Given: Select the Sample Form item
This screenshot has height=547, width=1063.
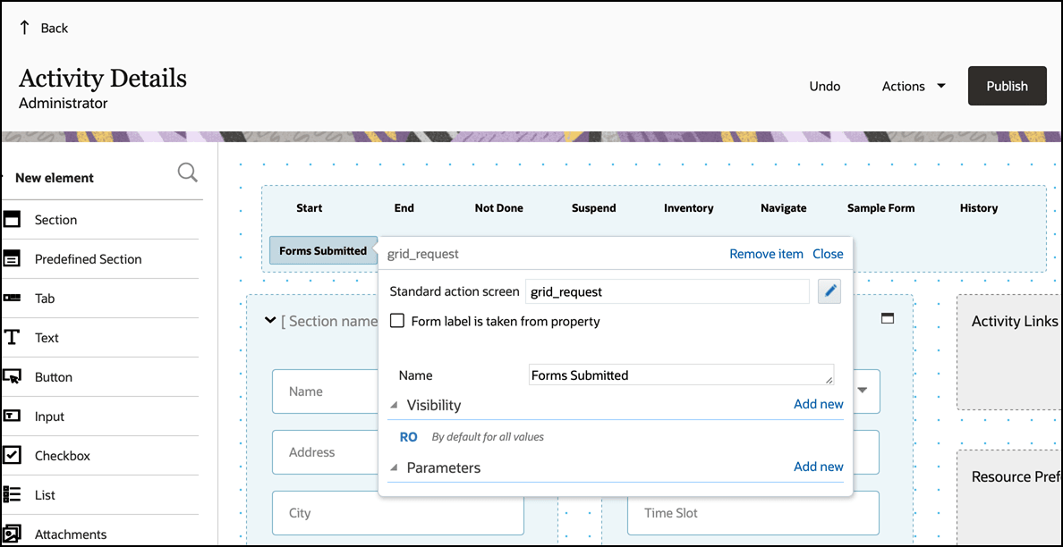Looking at the screenshot, I should click(x=880, y=208).
